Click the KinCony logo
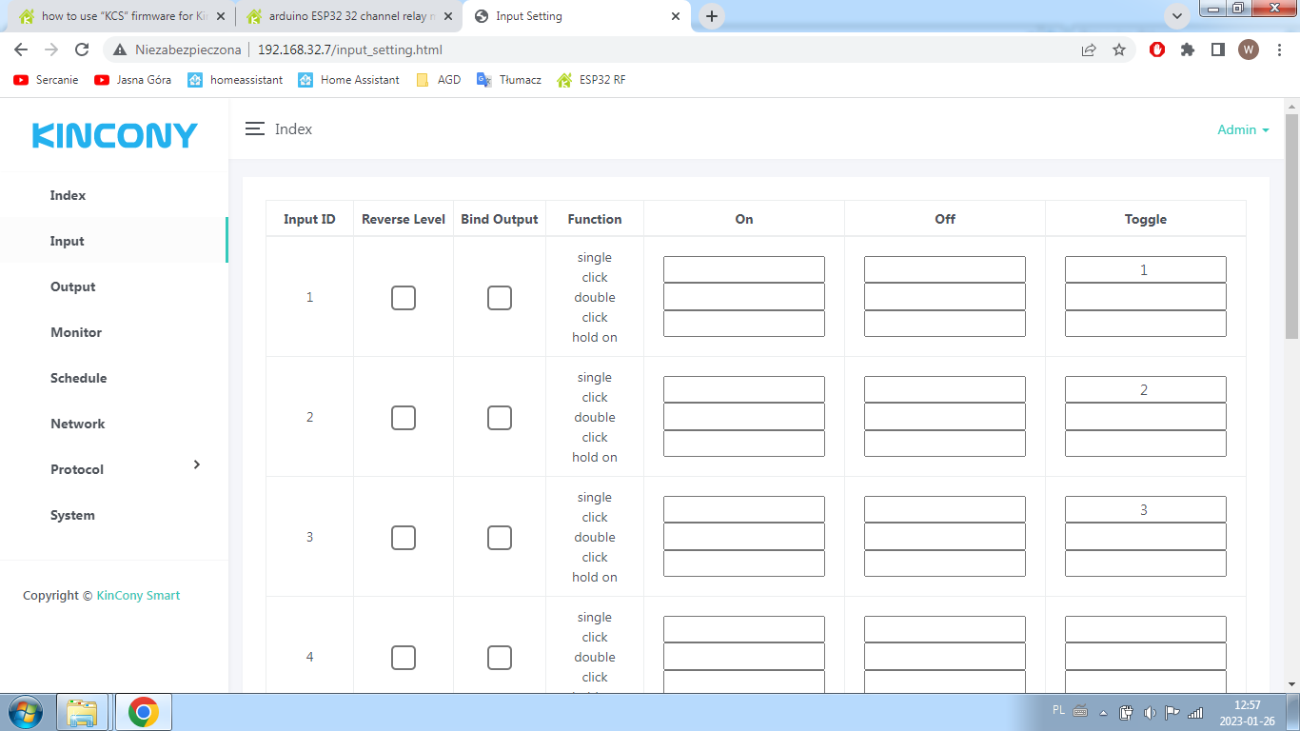Viewport: 1300px width, 731px height. click(114, 136)
